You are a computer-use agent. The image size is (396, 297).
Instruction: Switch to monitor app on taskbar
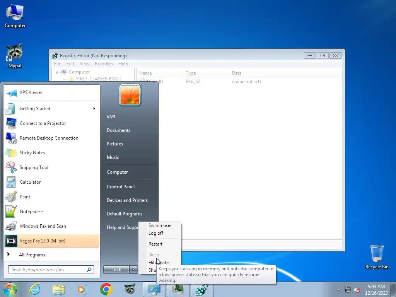178,289
